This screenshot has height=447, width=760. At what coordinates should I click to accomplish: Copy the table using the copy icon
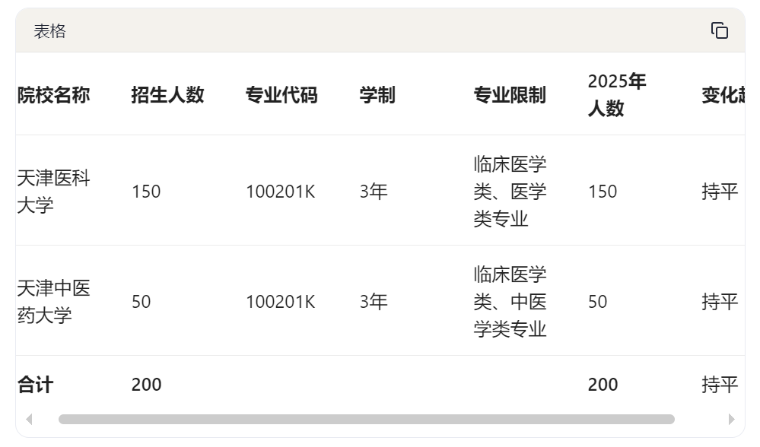coord(719,30)
